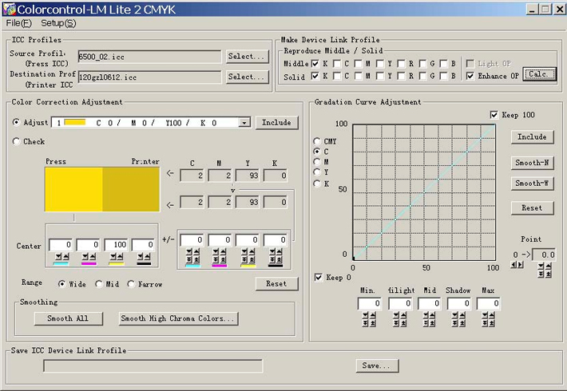Click the Min. double down arrow
The image size is (567, 391).
click(x=365, y=323)
